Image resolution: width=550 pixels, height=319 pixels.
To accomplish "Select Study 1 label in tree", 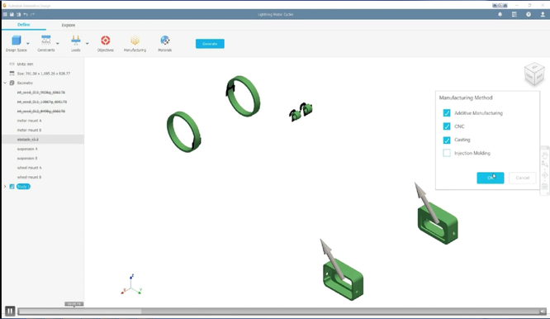I will 23,186.
